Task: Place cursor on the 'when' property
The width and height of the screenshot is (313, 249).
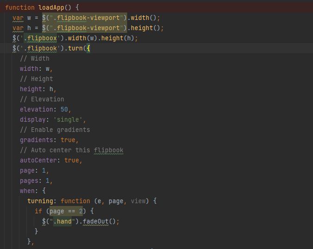Action: [x=27, y=191]
